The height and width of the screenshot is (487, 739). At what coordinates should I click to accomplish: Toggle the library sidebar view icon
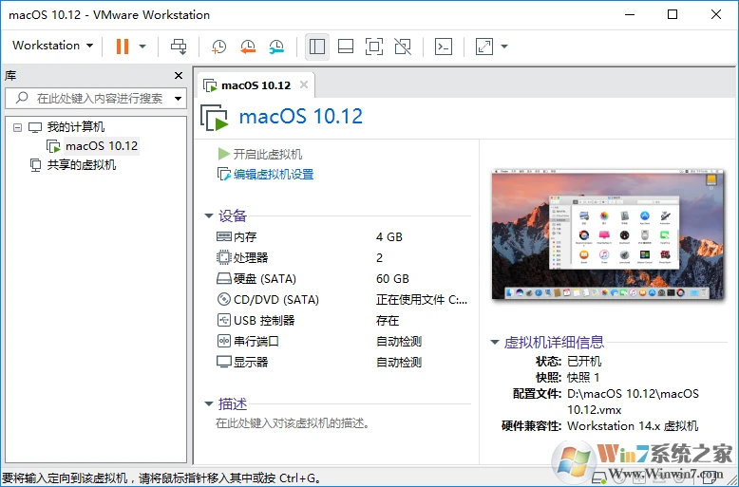pos(317,46)
